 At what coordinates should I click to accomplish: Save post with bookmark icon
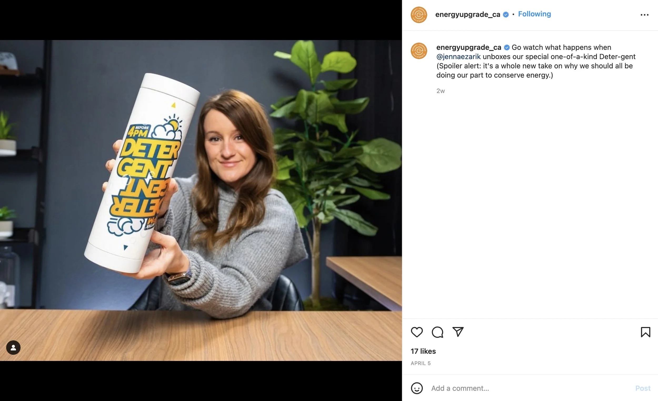point(645,332)
